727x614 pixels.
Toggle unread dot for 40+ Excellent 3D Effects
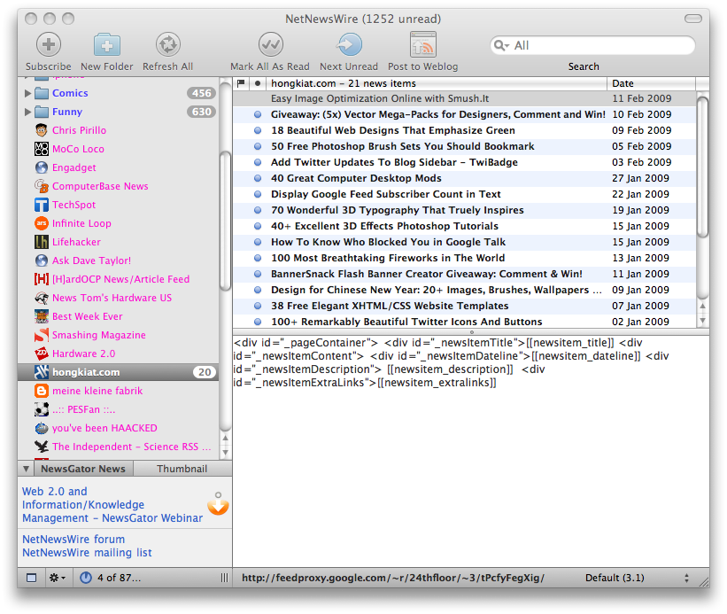tap(258, 226)
